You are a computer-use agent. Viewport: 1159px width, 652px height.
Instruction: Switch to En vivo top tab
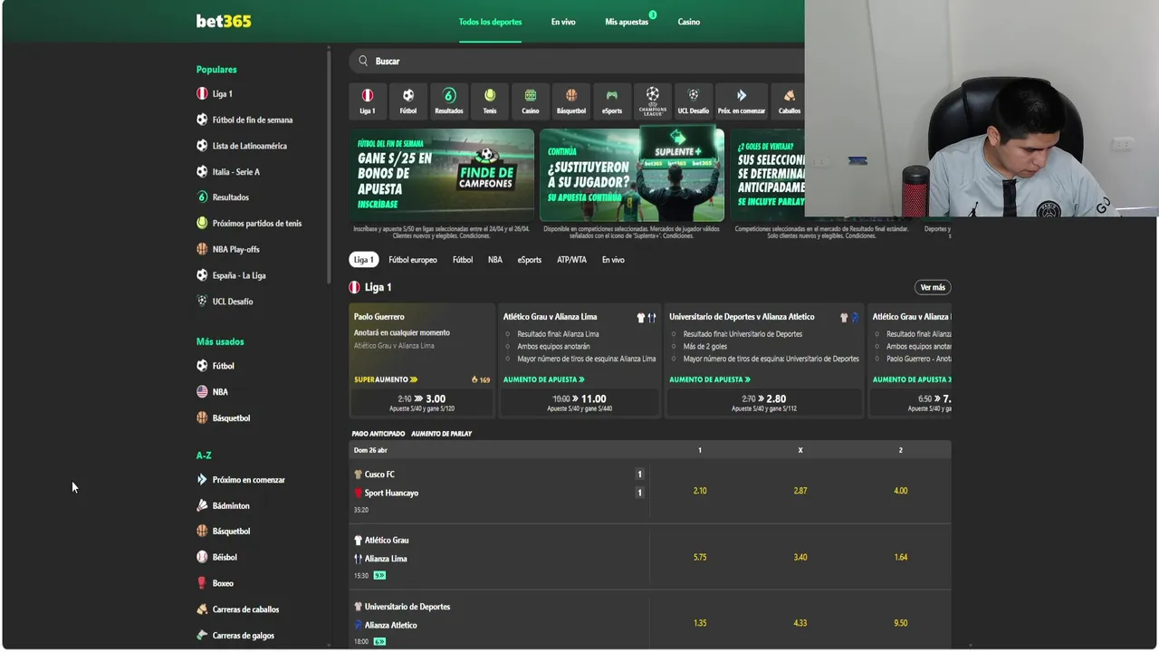[x=563, y=22]
